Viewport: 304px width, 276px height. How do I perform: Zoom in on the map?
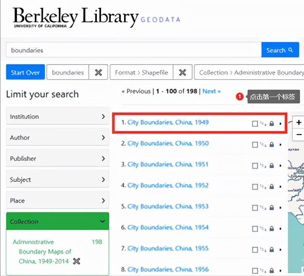coord(299,122)
